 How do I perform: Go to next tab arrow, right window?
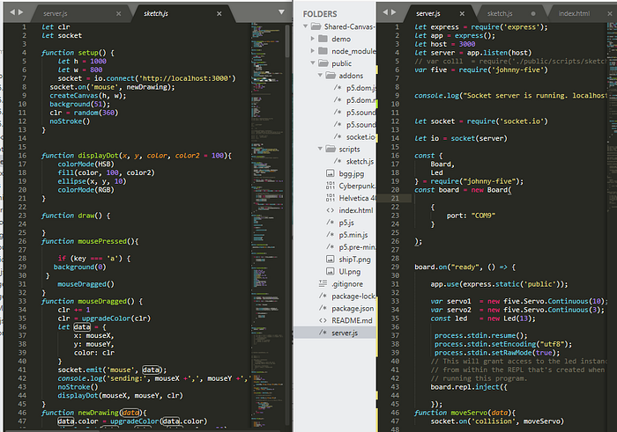[393, 12]
